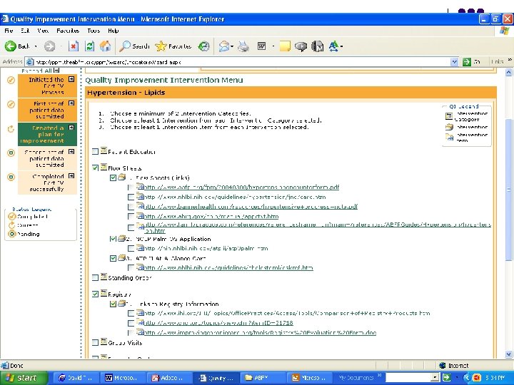Click the Mail envelope toolbar icon
Image resolution: width=514 pixels, height=385 pixels.
(x=225, y=46)
